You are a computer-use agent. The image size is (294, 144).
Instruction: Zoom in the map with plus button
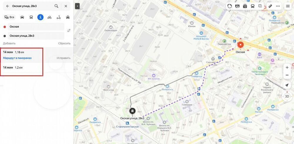click(287, 68)
